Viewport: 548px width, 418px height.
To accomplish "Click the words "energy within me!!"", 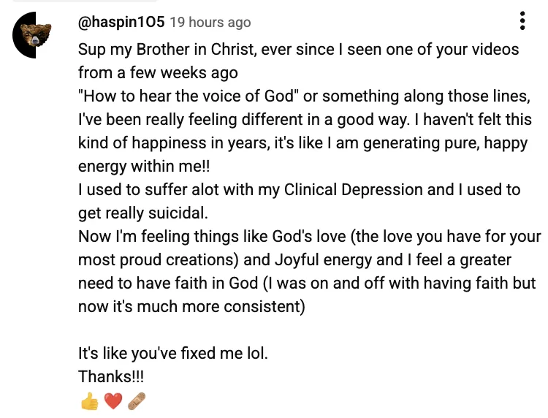I will (x=144, y=167).
